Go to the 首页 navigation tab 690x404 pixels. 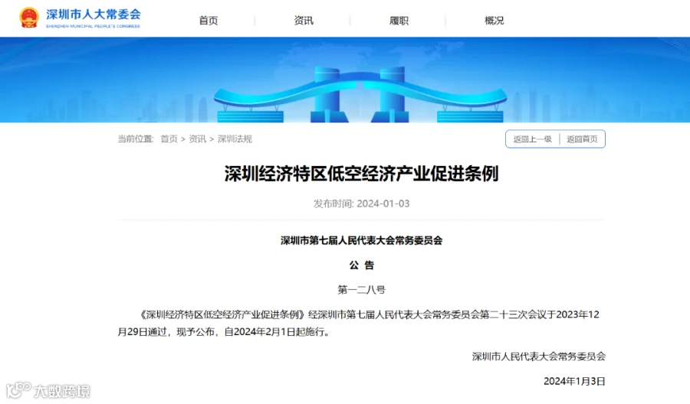(208, 21)
